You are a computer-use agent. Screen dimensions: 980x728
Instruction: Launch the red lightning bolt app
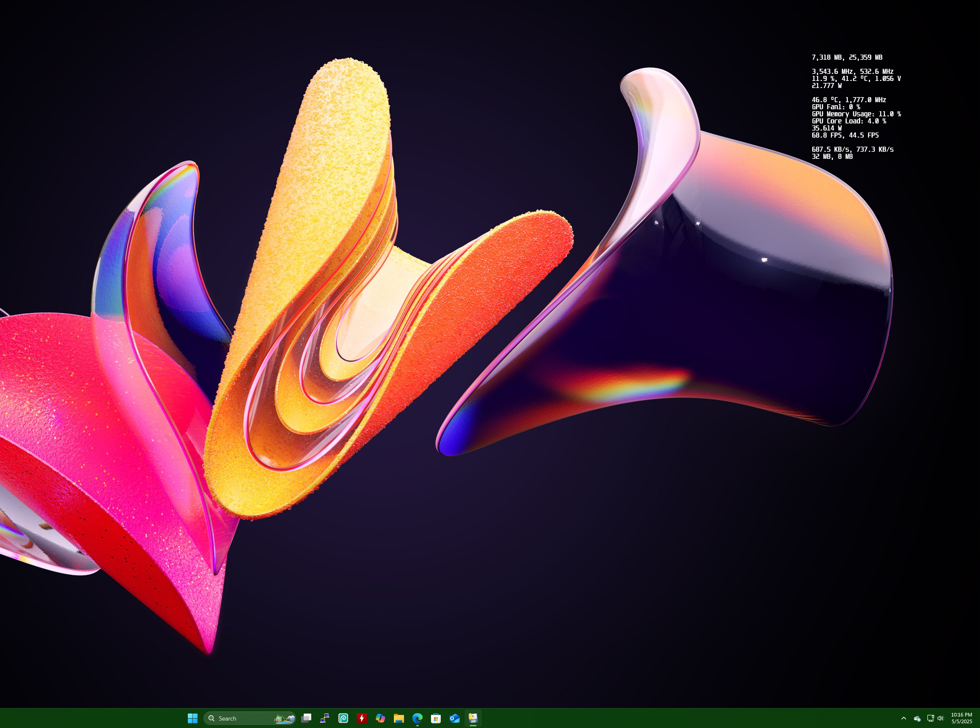coord(362,718)
